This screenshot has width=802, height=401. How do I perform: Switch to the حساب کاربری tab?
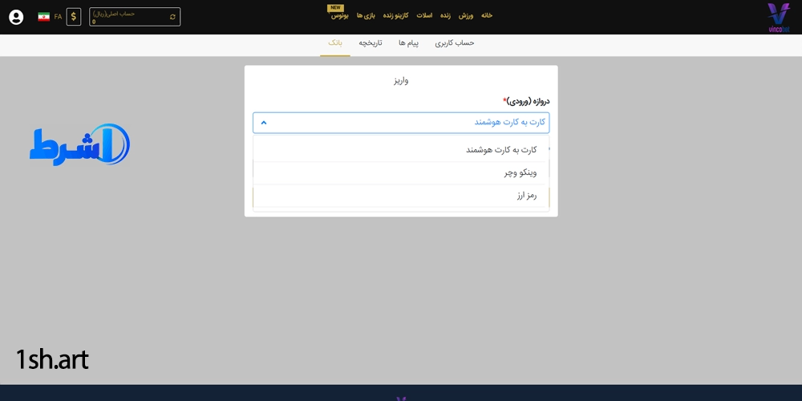(x=455, y=43)
